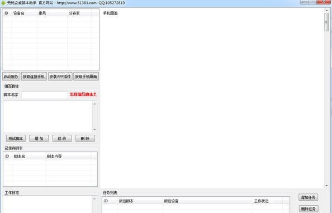Click the 脚本内容 column header

(x=68, y=157)
